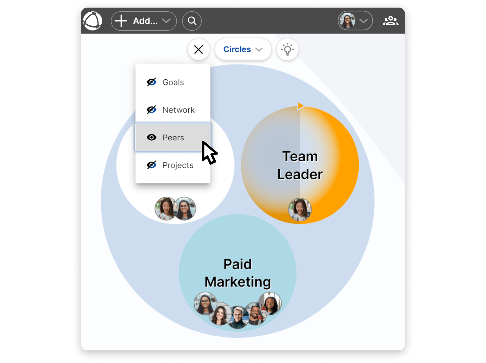Screen dimensions: 486x363
Task: Open the Team Leader role circle
Action: tap(300, 165)
